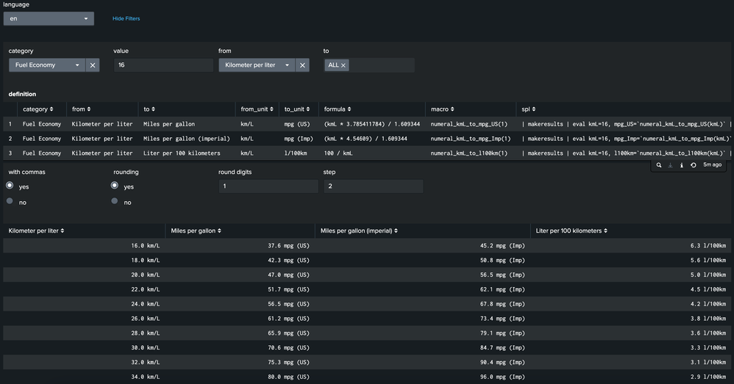Click macro numeral_kmL_to_mpg_US(1) cell
The width and height of the screenshot is (734, 384).
coord(469,124)
